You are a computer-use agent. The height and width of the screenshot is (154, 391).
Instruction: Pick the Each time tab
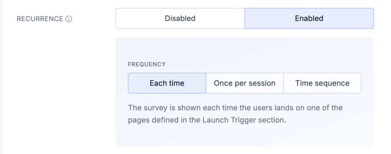tap(167, 83)
